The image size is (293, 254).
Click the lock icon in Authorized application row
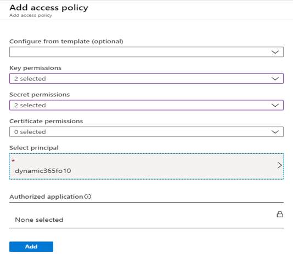click(279, 214)
